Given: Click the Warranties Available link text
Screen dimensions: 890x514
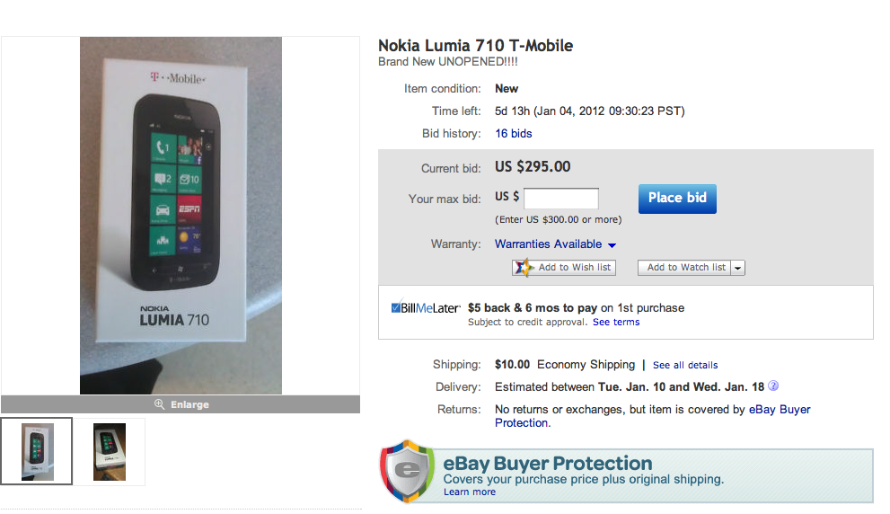Looking at the screenshot, I should click(548, 244).
